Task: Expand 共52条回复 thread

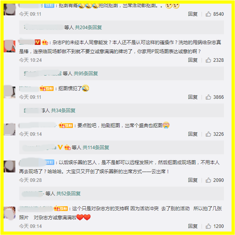Action: pyautogui.click(x=68, y=194)
